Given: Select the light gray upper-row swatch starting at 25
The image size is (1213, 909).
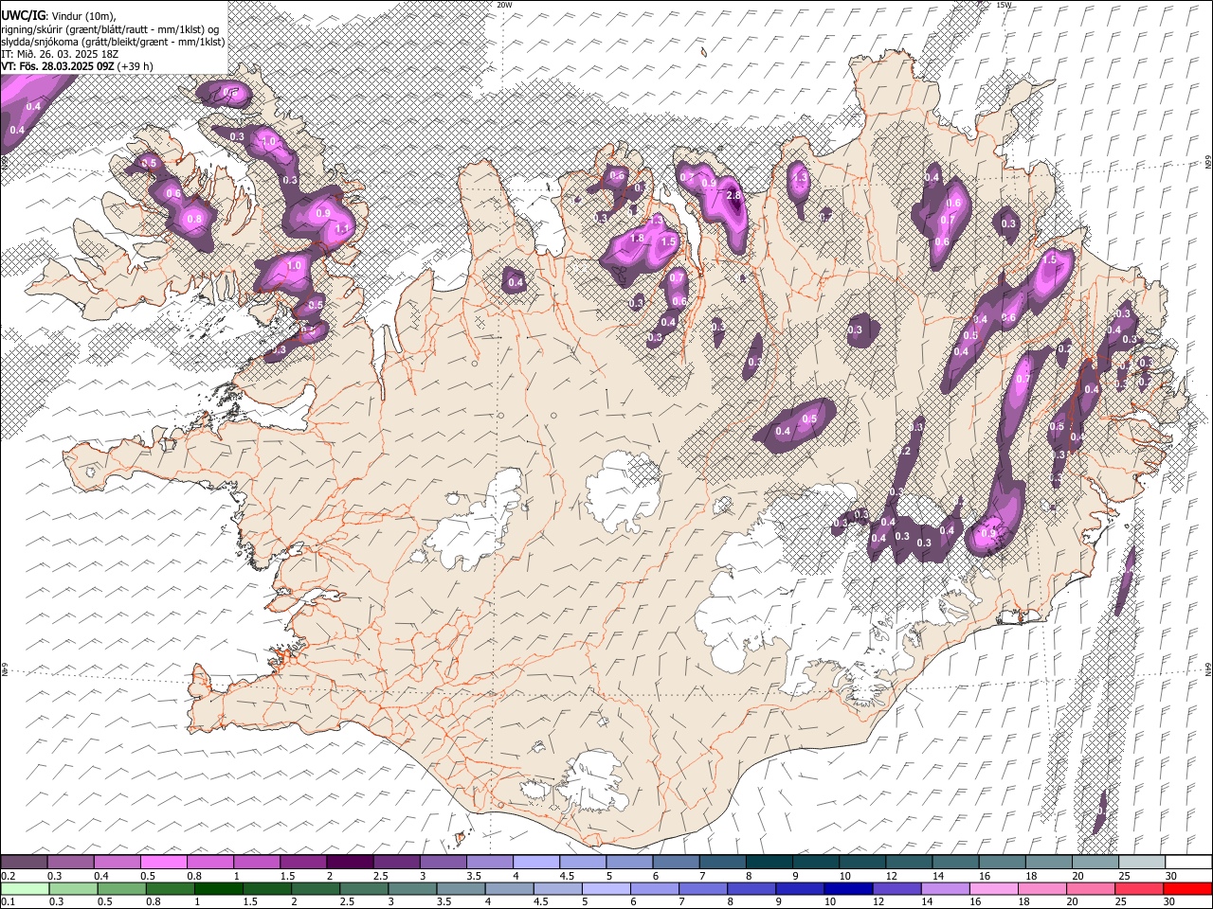Looking at the screenshot, I should tap(1142, 862).
